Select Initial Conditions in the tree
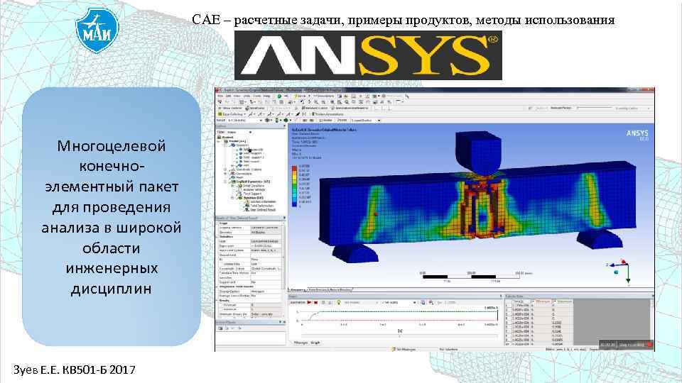The width and height of the screenshot is (682, 383). (x=252, y=186)
